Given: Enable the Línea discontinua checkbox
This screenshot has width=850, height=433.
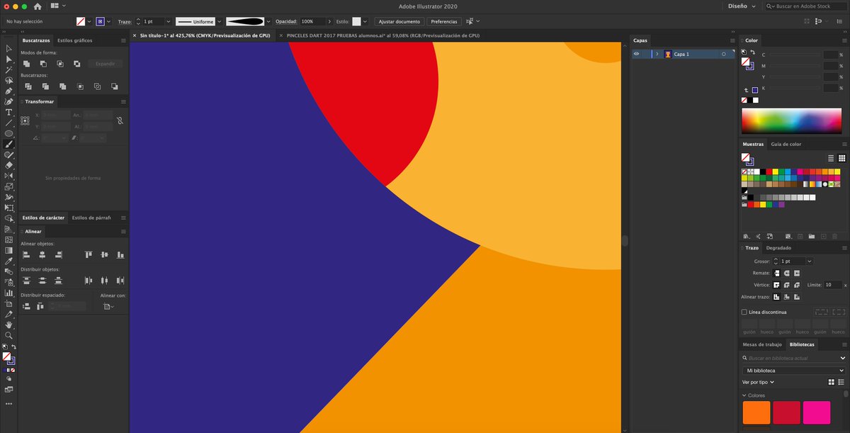Looking at the screenshot, I should (744, 312).
